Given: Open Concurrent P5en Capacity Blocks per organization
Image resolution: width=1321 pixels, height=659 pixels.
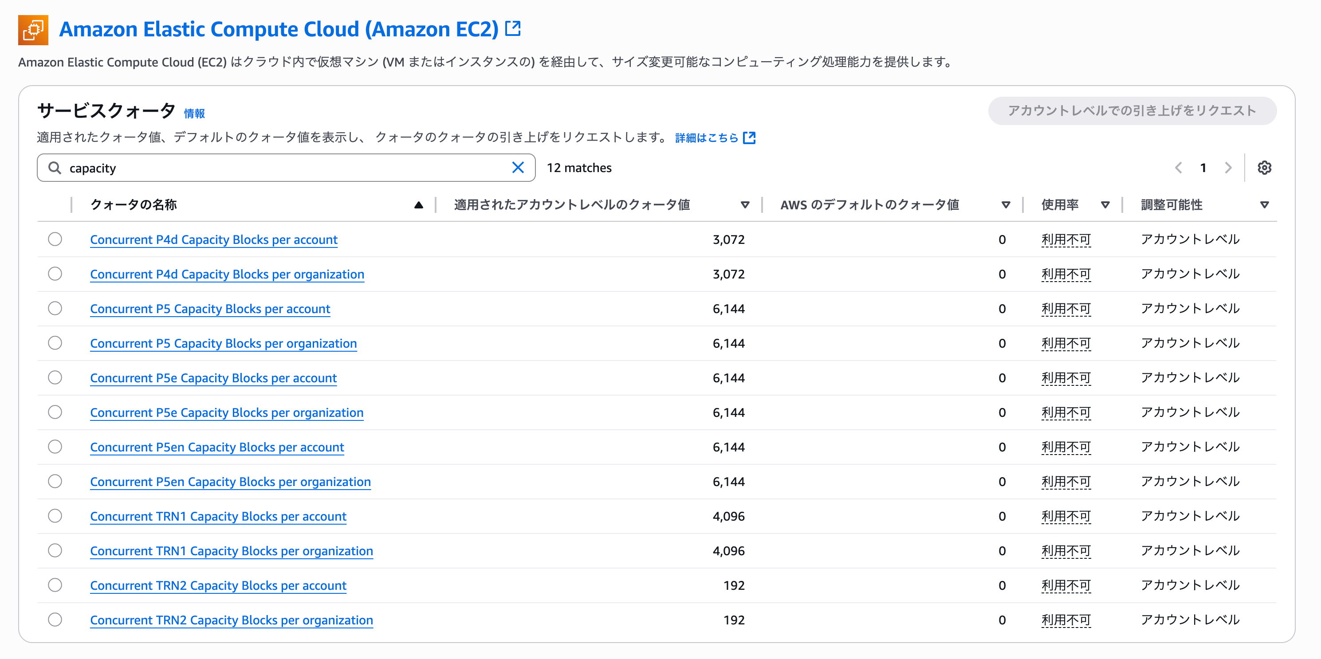Looking at the screenshot, I should (x=230, y=482).
